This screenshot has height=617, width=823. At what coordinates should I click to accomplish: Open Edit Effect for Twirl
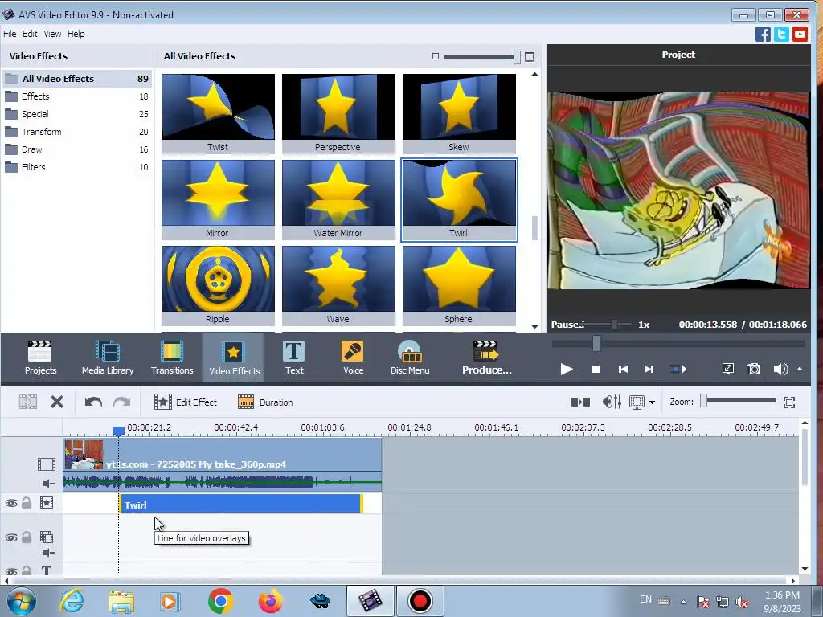pyautogui.click(x=186, y=402)
